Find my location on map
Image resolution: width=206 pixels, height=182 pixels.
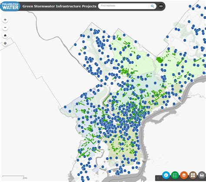5,43
